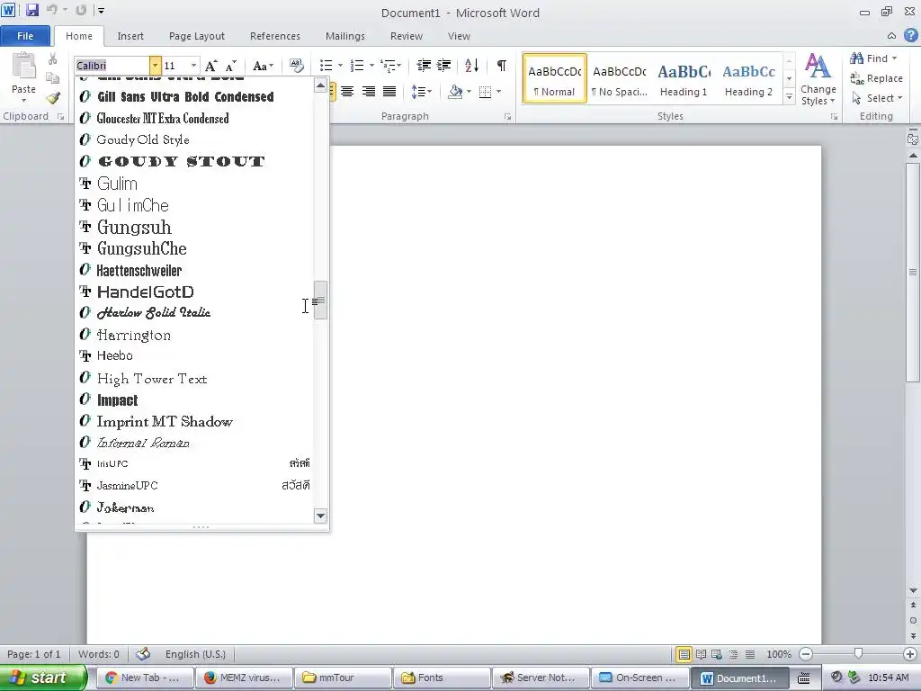Viewport: 921px width, 691px height.
Task: Click the Replace button
Action: [876, 78]
